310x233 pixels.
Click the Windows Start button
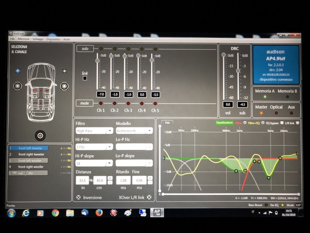pos(11,213)
